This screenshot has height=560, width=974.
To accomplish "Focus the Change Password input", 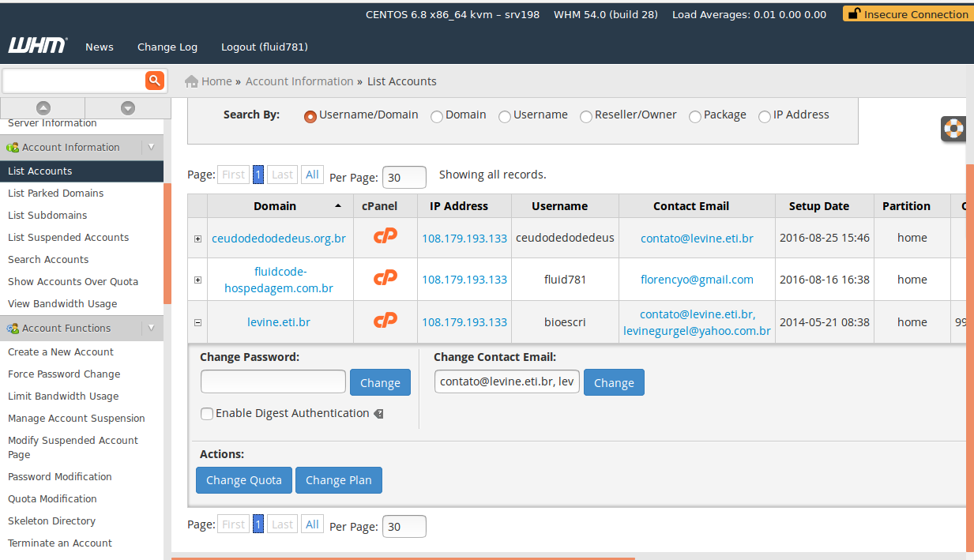I will pos(273,381).
